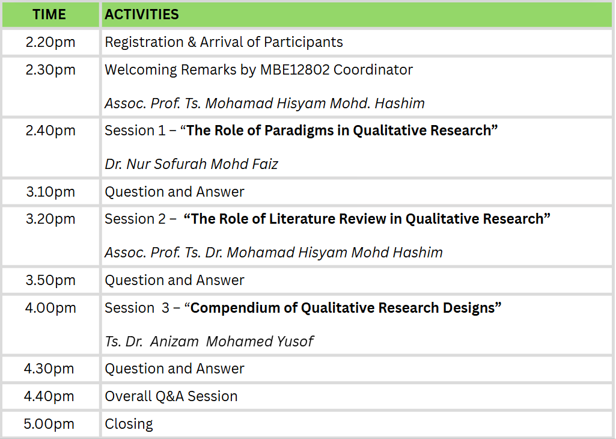Screen dimensions: 616x439
Task: Select the 4.00pm time cell
Action: 50,308
